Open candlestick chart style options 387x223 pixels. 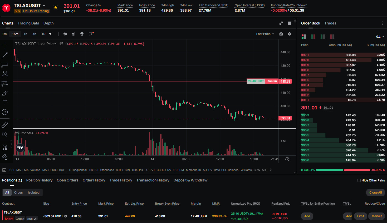(65, 34)
